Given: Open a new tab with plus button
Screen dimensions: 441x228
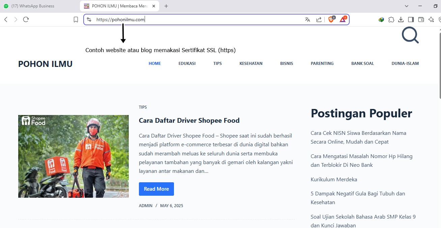Looking at the screenshot, I should pos(166,6).
